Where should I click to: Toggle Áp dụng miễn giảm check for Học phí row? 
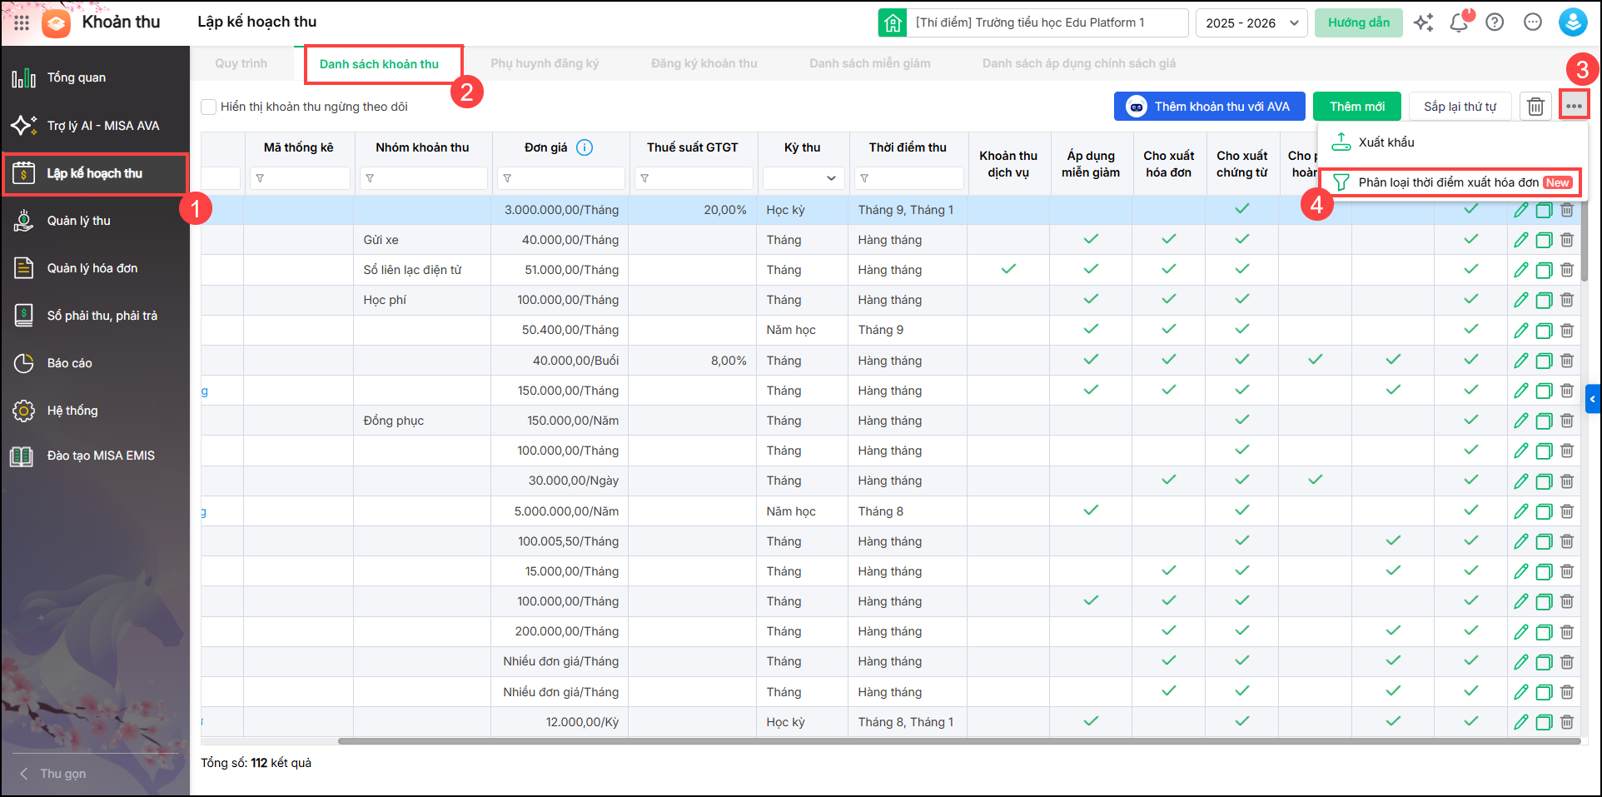point(1090,299)
